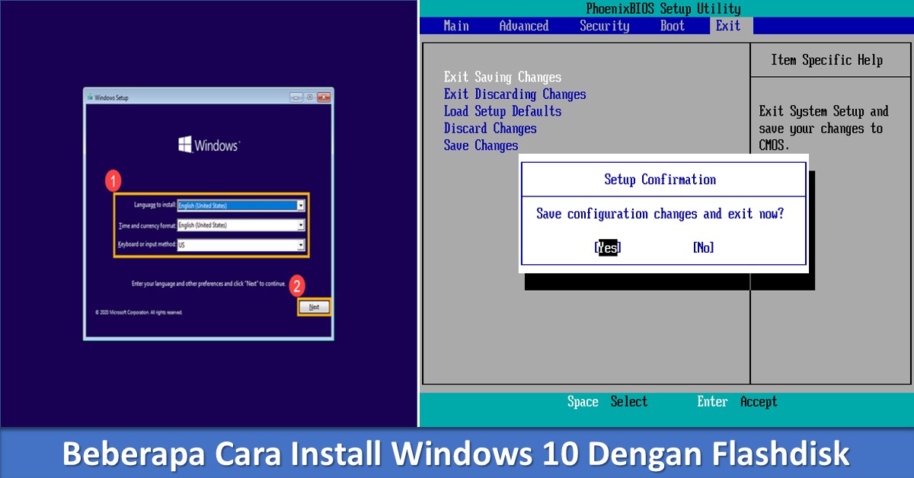The width and height of the screenshot is (914, 478).
Task: Confirm with [Yes] in Setup Confirmation
Action: (607, 247)
